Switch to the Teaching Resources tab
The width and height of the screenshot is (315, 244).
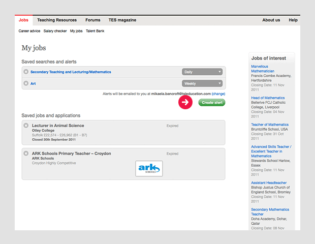[57, 20]
